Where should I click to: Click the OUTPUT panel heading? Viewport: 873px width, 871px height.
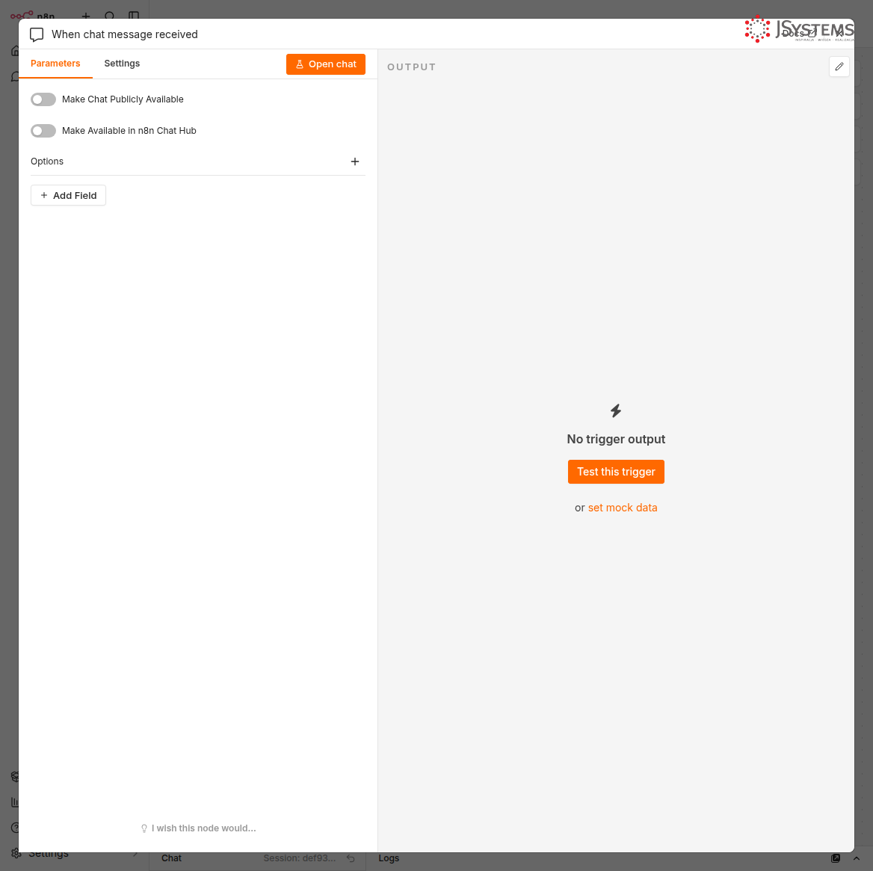[411, 67]
